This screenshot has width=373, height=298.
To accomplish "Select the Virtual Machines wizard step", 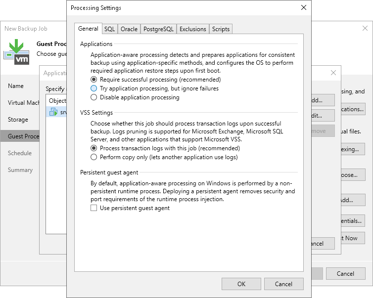I will point(23,103).
